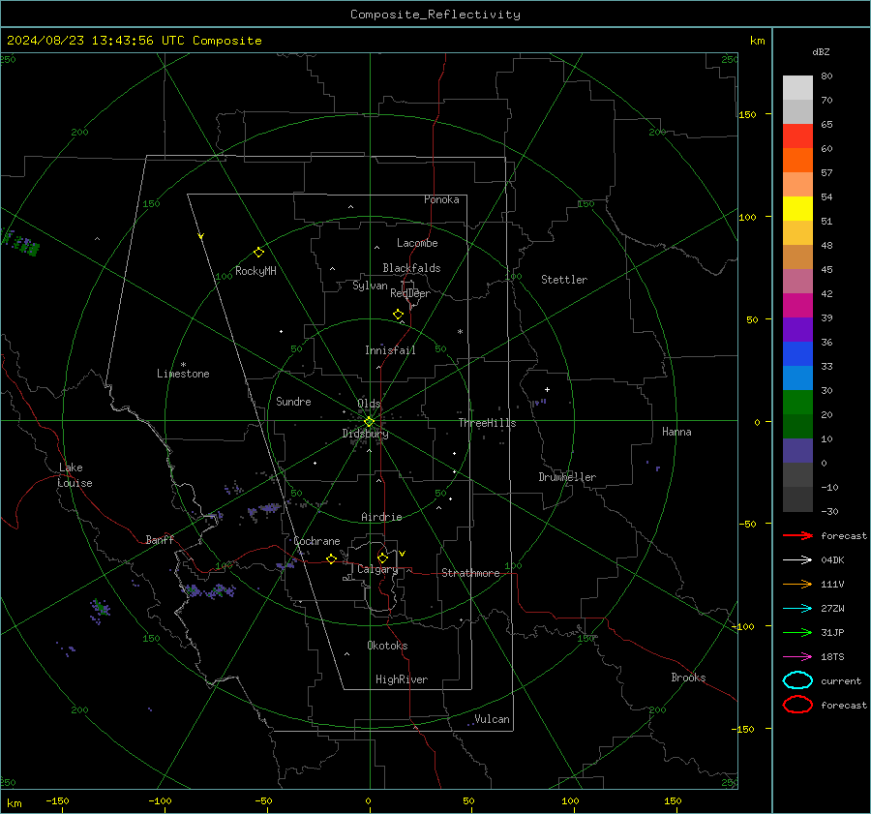Click the Lacombe city label

[417, 243]
